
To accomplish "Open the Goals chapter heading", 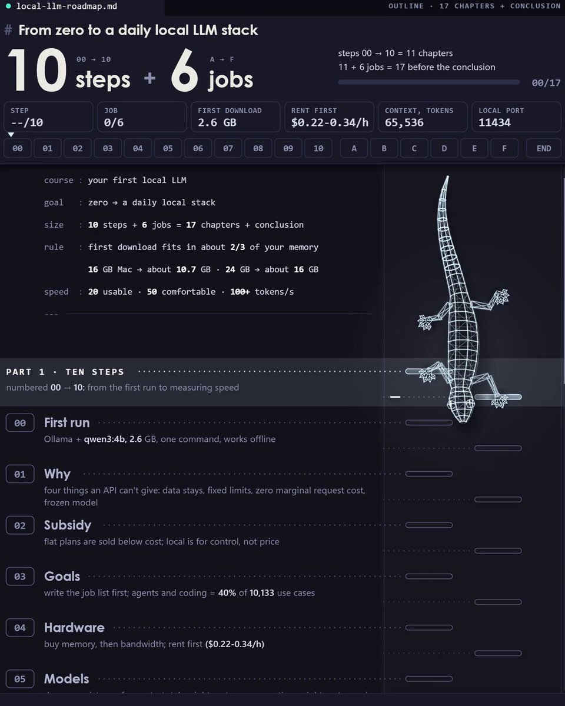I will click(x=62, y=576).
